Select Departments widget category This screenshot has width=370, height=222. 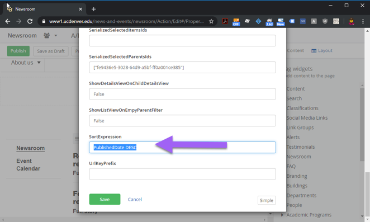301,195
